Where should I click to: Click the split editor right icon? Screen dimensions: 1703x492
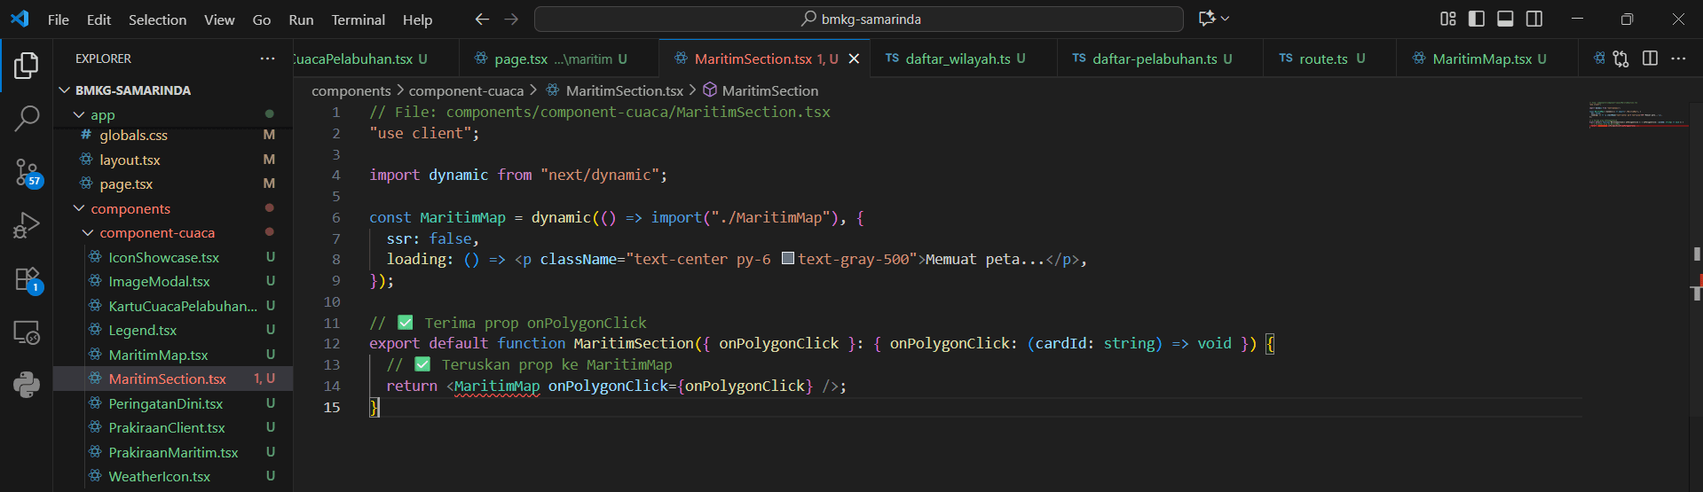point(1650,59)
